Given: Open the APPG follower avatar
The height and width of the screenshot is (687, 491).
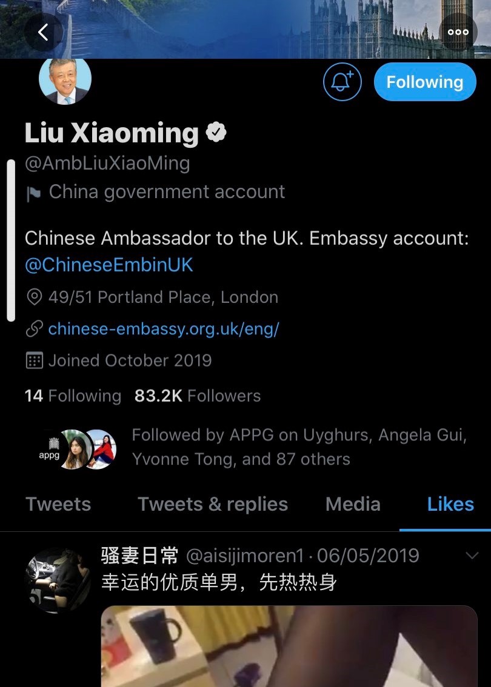Looking at the screenshot, I should coord(50,449).
